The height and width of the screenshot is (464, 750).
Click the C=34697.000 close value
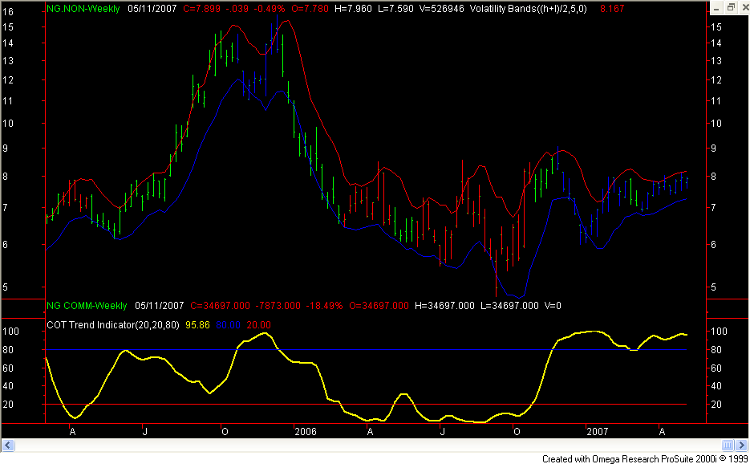[x=220, y=306]
